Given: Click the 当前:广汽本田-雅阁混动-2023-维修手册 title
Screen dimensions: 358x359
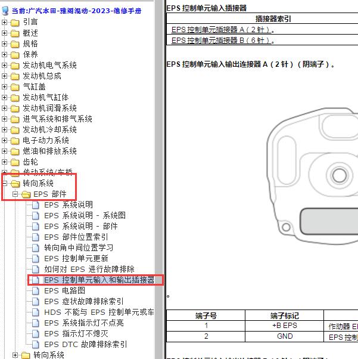Looking at the screenshot, I should pos(77,11).
